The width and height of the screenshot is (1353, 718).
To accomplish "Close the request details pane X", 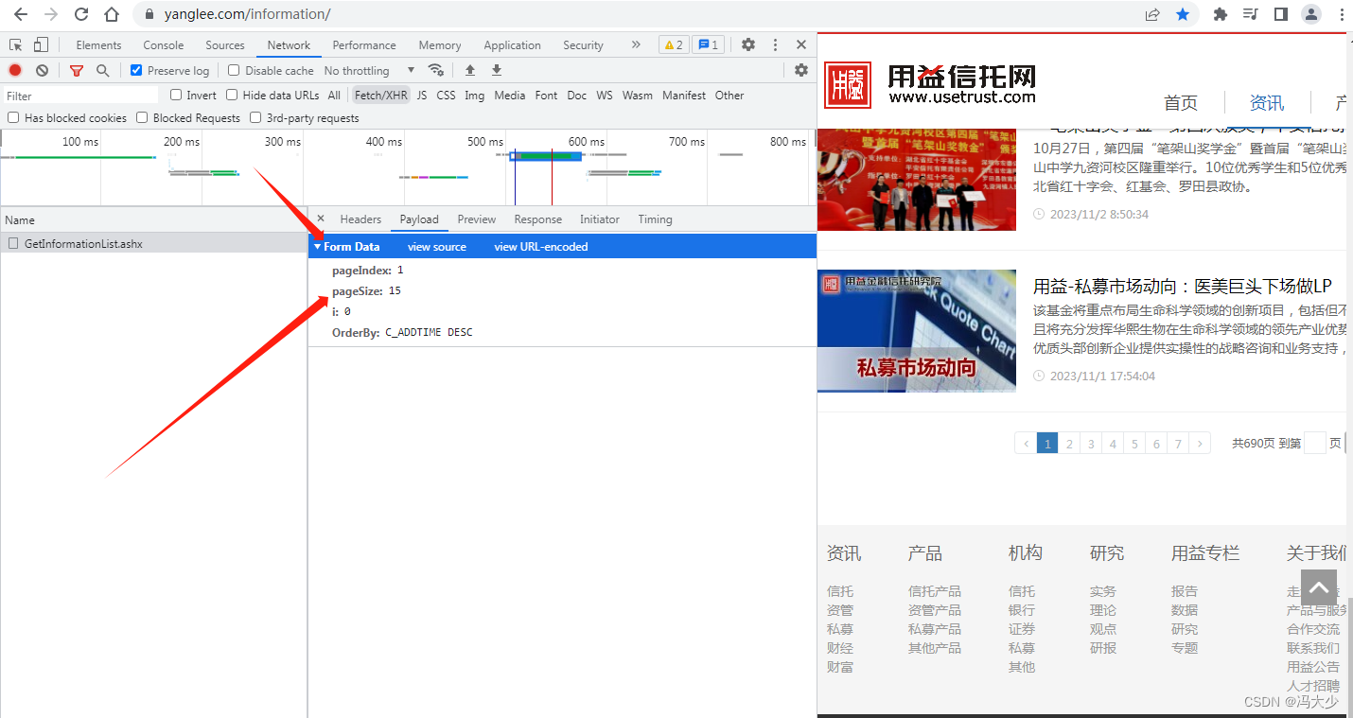I will 321,219.
